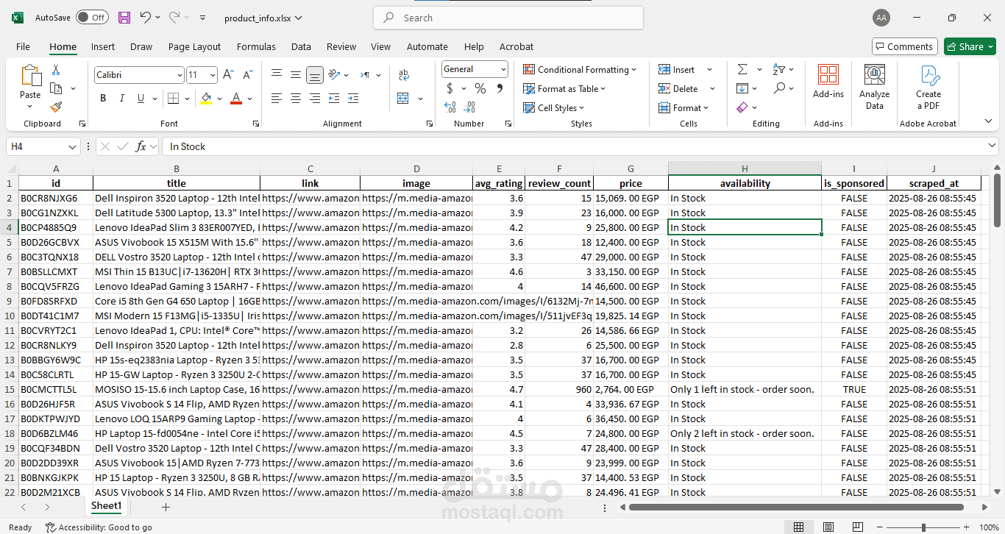Click the Insert cells button
This screenshot has width=1005, height=534.
click(677, 69)
